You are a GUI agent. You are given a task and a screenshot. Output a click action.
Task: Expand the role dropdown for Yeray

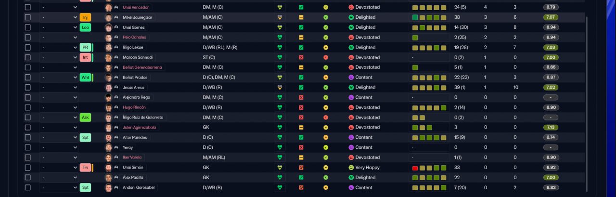pos(59,148)
